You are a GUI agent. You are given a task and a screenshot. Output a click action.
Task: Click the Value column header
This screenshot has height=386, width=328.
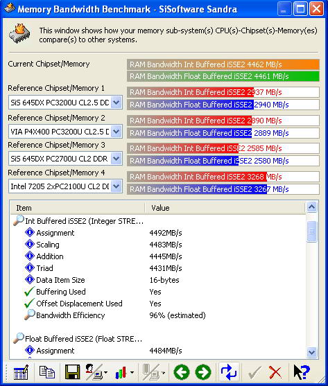[225, 208]
